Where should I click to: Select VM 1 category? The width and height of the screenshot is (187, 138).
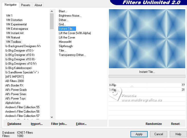tap(9, 16)
